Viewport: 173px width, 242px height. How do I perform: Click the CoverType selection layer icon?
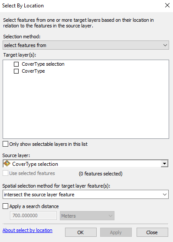pos(7,164)
